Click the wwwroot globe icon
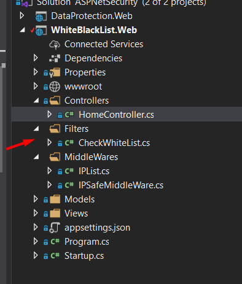242x284 pixels. tap(55, 86)
